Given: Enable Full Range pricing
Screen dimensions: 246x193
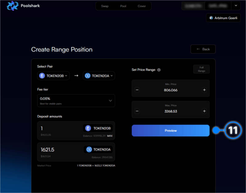Looking at the screenshot, I should click(x=201, y=69).
